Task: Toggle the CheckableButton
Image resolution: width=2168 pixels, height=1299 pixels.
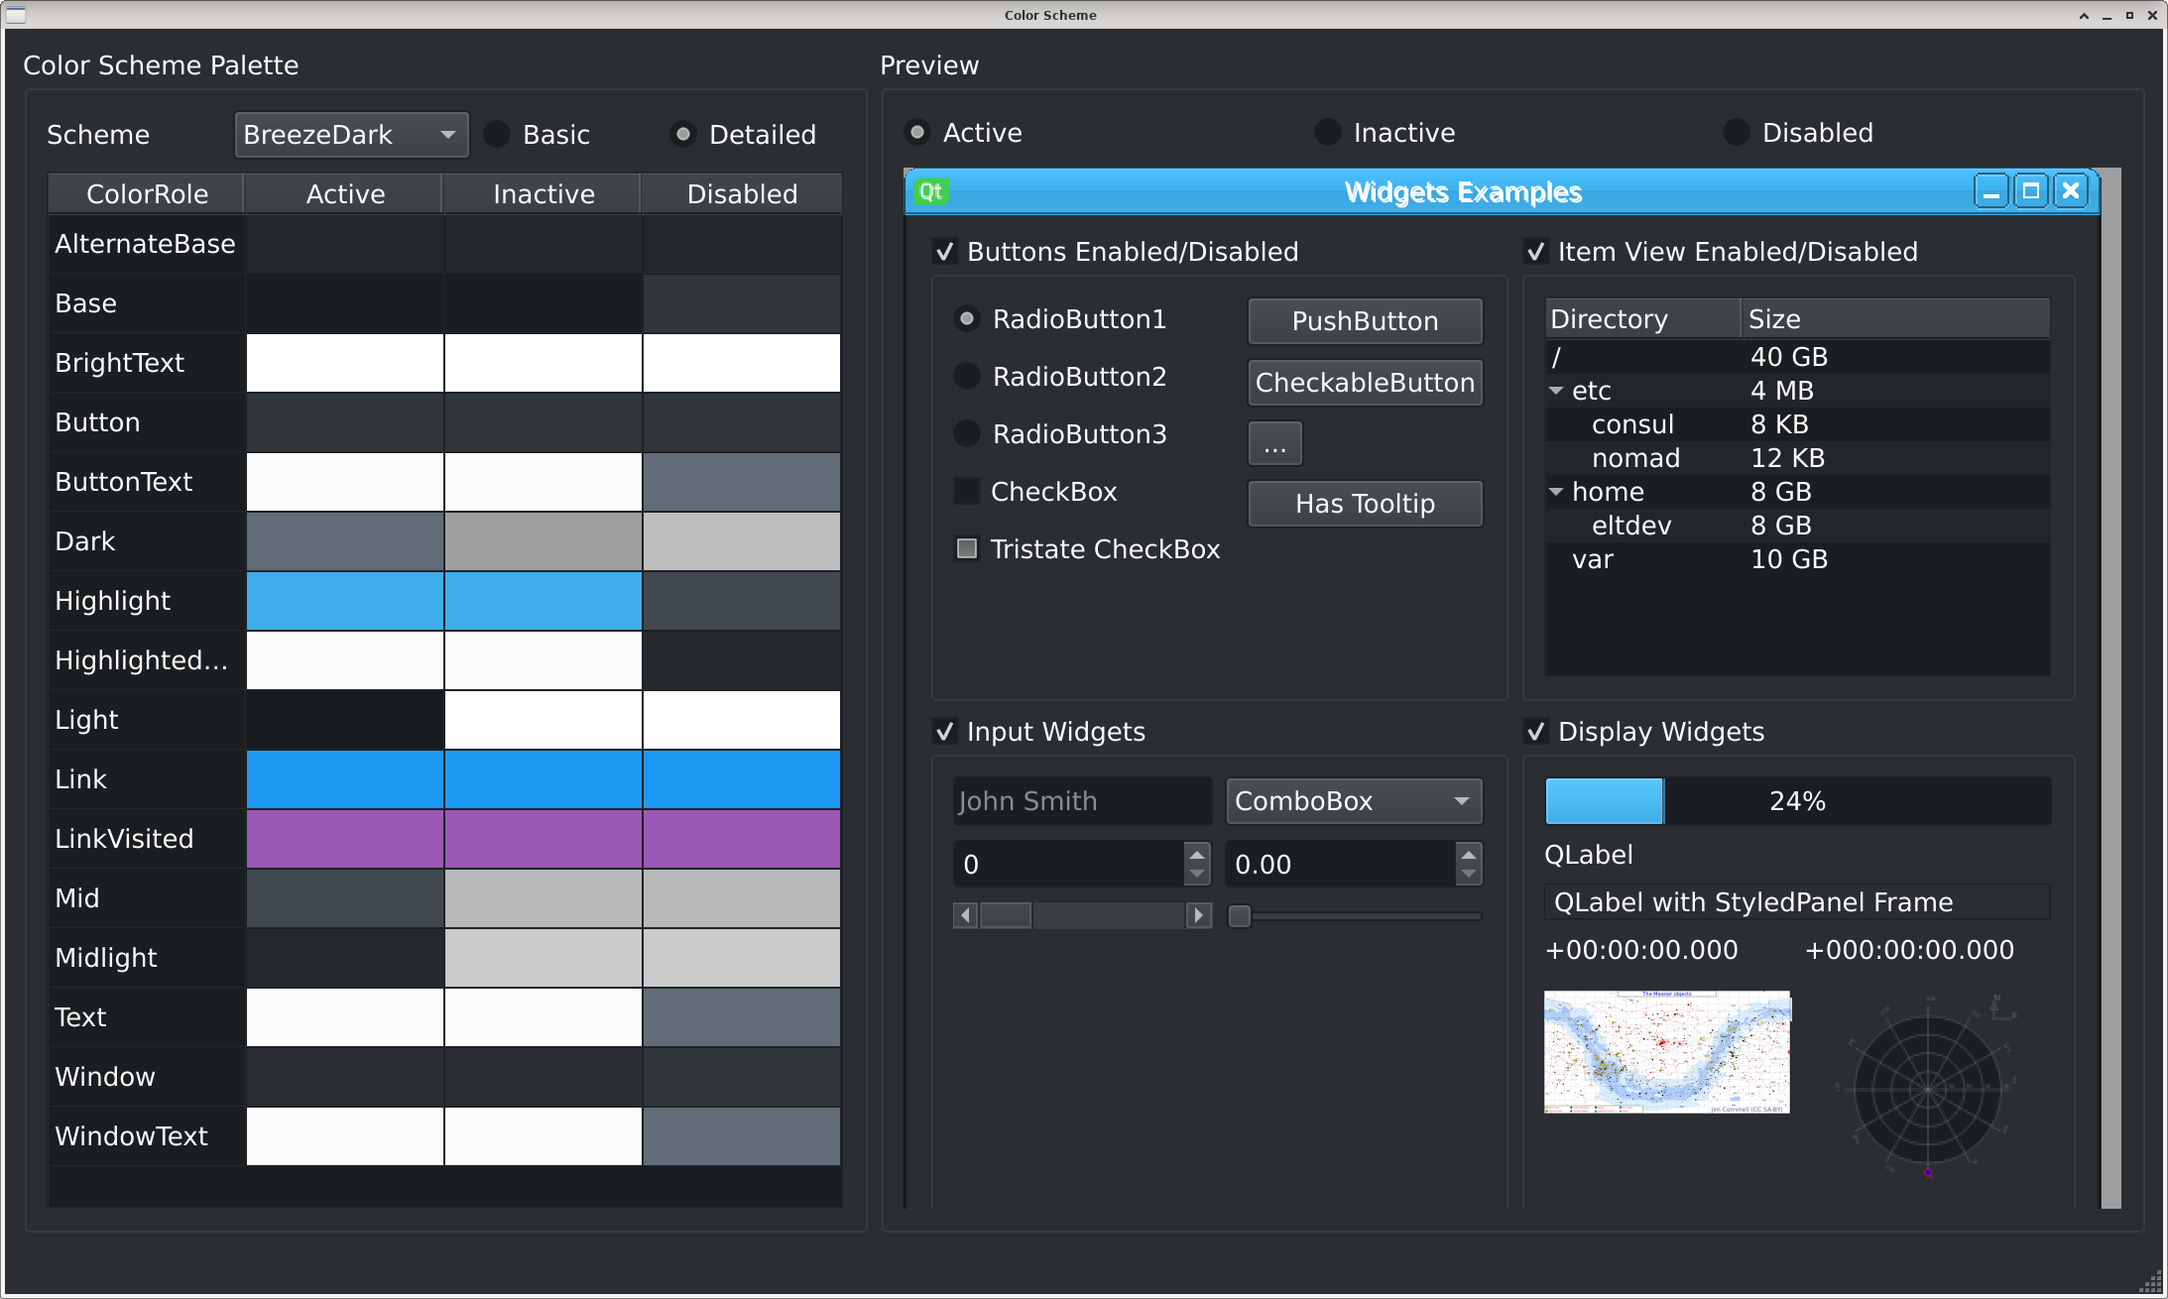Action: pyautogui.click(x=1365, y=383)
